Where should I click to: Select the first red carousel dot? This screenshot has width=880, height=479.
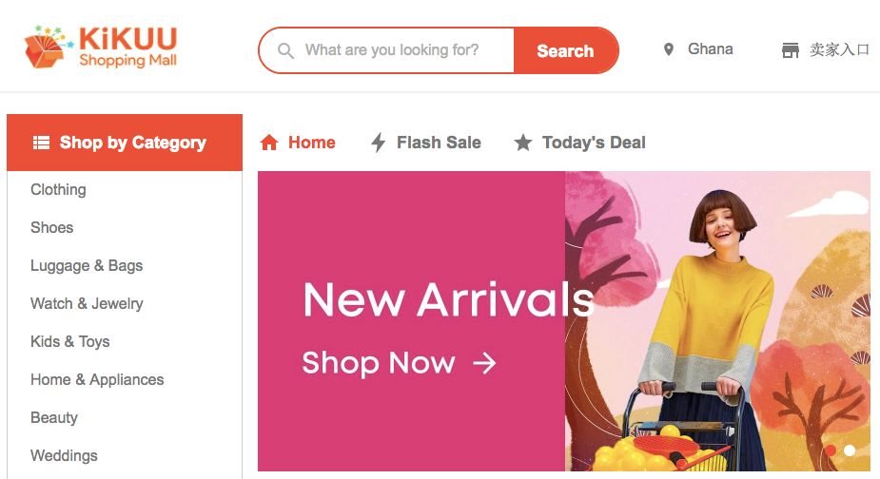click(831, 450)
